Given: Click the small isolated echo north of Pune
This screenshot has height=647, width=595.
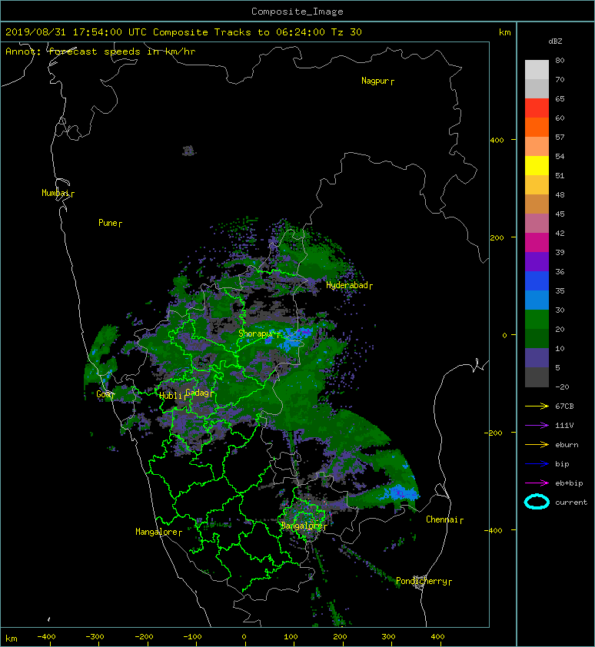Looking at the screenshot, I should pyautogui.click(x=188, y=151).
